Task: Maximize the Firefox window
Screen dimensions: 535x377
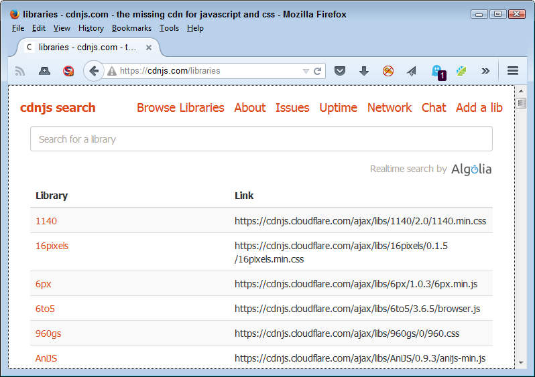Action: (x=498, y=14)
